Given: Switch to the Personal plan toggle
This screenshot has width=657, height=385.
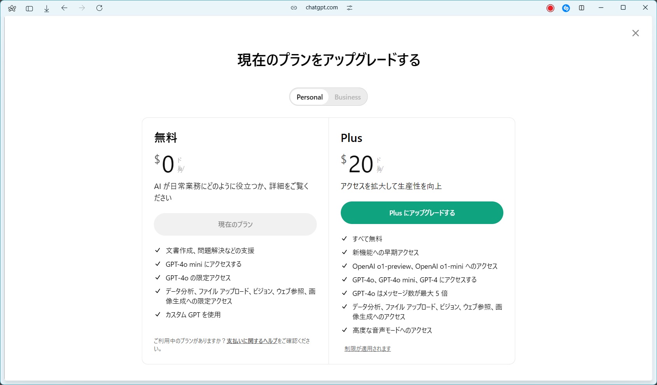Looking at the screenshot, I should pos(310,97).
